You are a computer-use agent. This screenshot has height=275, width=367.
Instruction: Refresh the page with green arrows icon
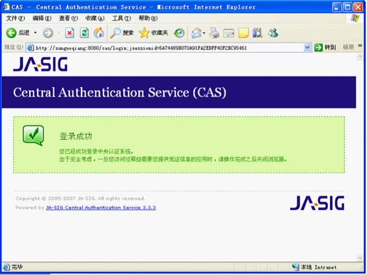tap(84, 33)
